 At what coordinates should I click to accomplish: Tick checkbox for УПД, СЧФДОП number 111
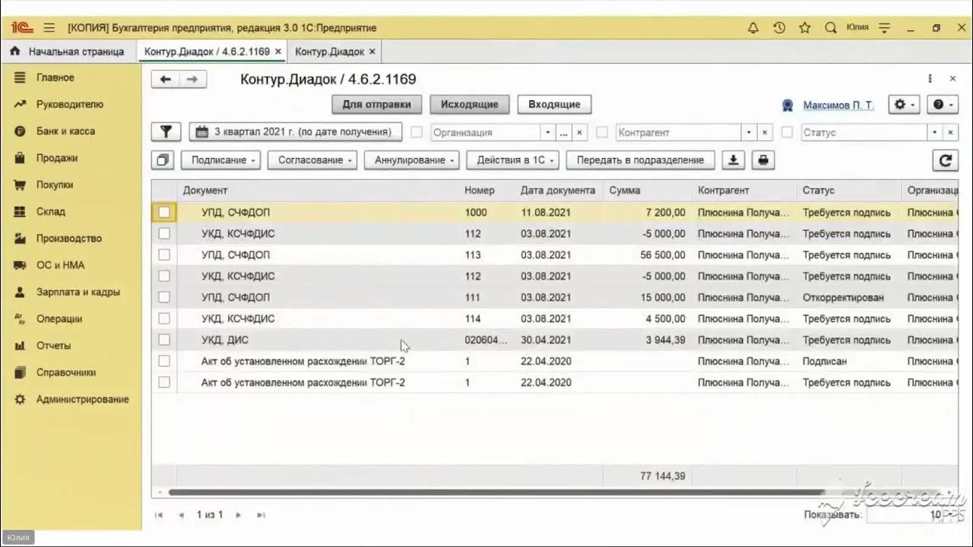pyautogui.click(x=164, y=297)
